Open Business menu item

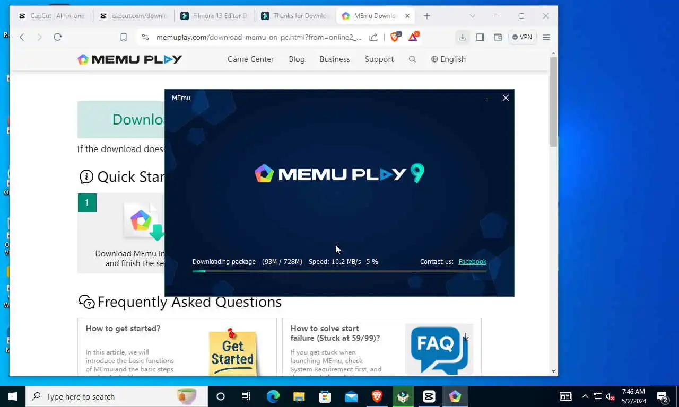(x=335, y=59)
